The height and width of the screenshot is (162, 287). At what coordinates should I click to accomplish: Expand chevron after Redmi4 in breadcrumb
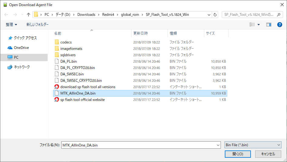coord(117,15)
